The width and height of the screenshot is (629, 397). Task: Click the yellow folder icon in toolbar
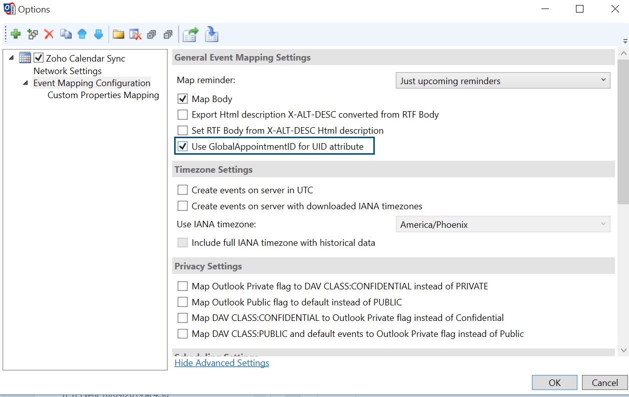tap(118, 34)
